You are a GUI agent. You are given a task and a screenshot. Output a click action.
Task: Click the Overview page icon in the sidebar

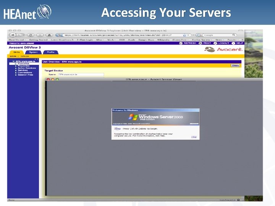pos(16,64)
